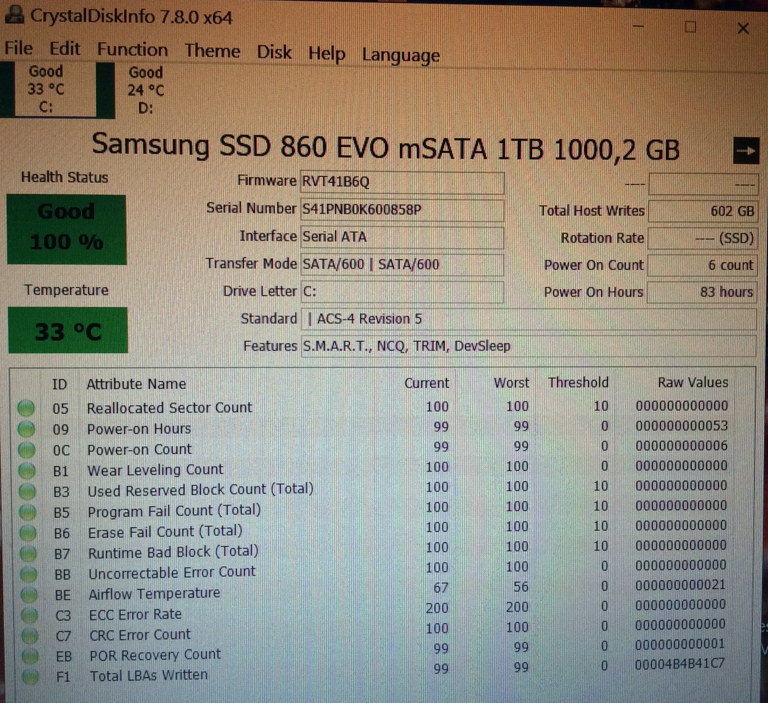
Task: Click status dot for Wear Leveling Count
Action: pyautogui.click(x=27, y=471)
